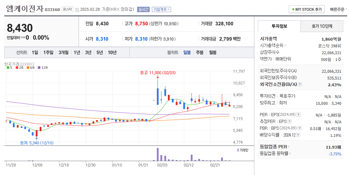
Task: Click help icon next to 배당수익률 2024.12
Action: point(298,135)
